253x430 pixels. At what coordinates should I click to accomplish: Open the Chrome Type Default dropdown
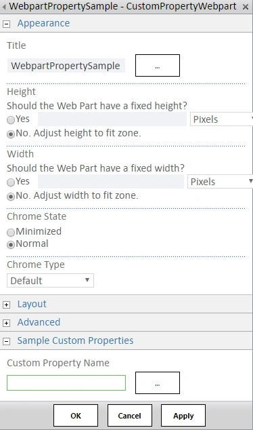[50, 281]
